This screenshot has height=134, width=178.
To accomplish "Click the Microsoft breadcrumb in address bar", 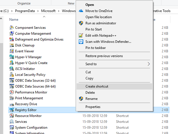I will tap(48, 11).
